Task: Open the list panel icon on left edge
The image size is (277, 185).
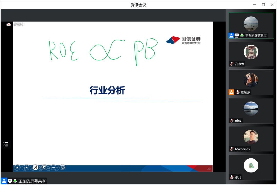Action: coord(6,144)
